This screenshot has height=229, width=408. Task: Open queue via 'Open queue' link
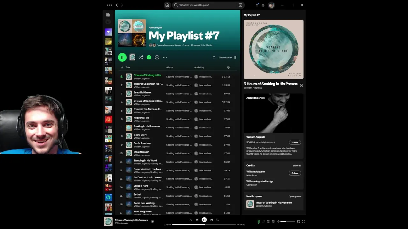(295, 196)
